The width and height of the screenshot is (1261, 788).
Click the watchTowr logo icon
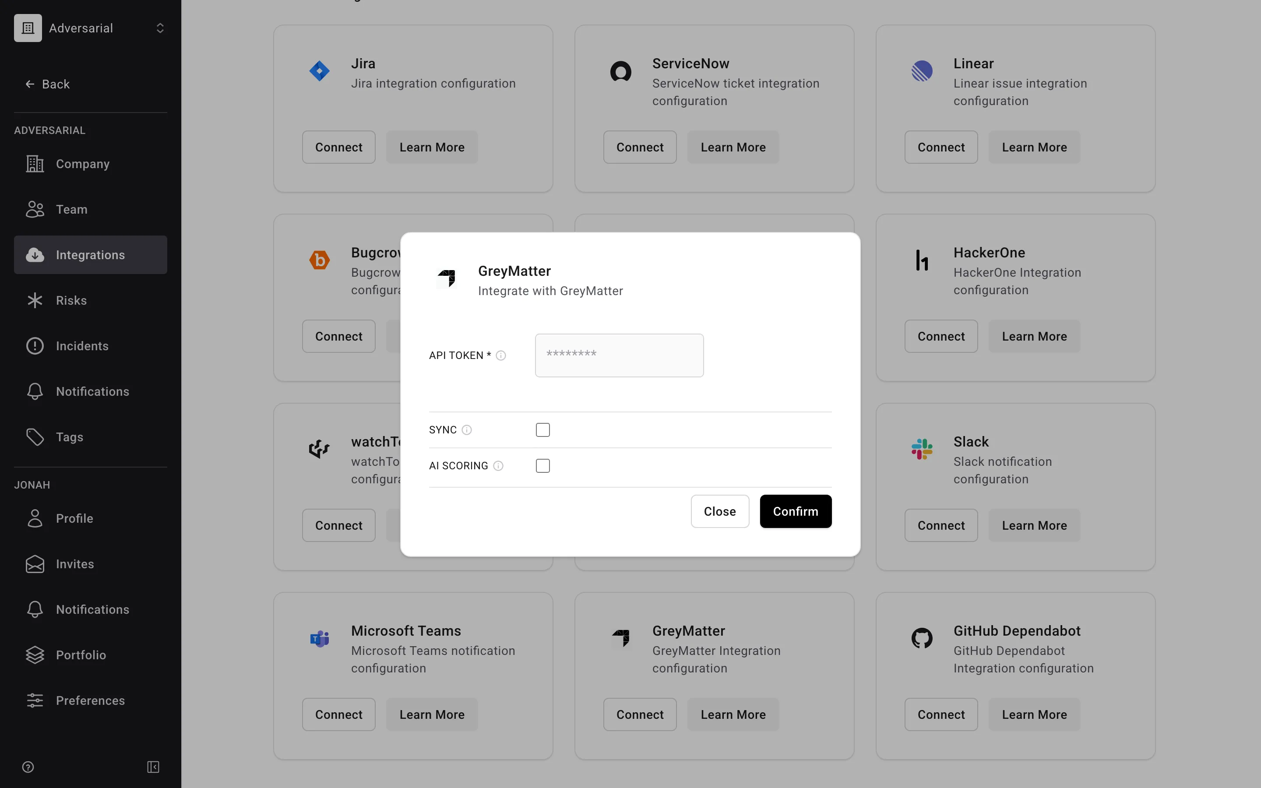[x=320, y=449]
